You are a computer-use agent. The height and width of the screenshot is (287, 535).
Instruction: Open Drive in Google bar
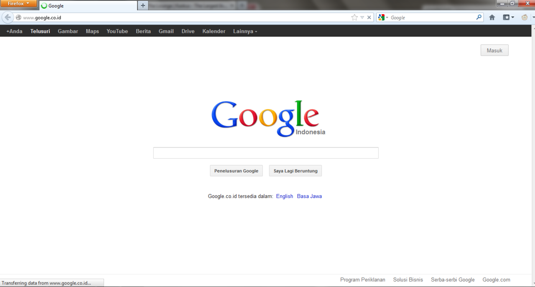188,31
